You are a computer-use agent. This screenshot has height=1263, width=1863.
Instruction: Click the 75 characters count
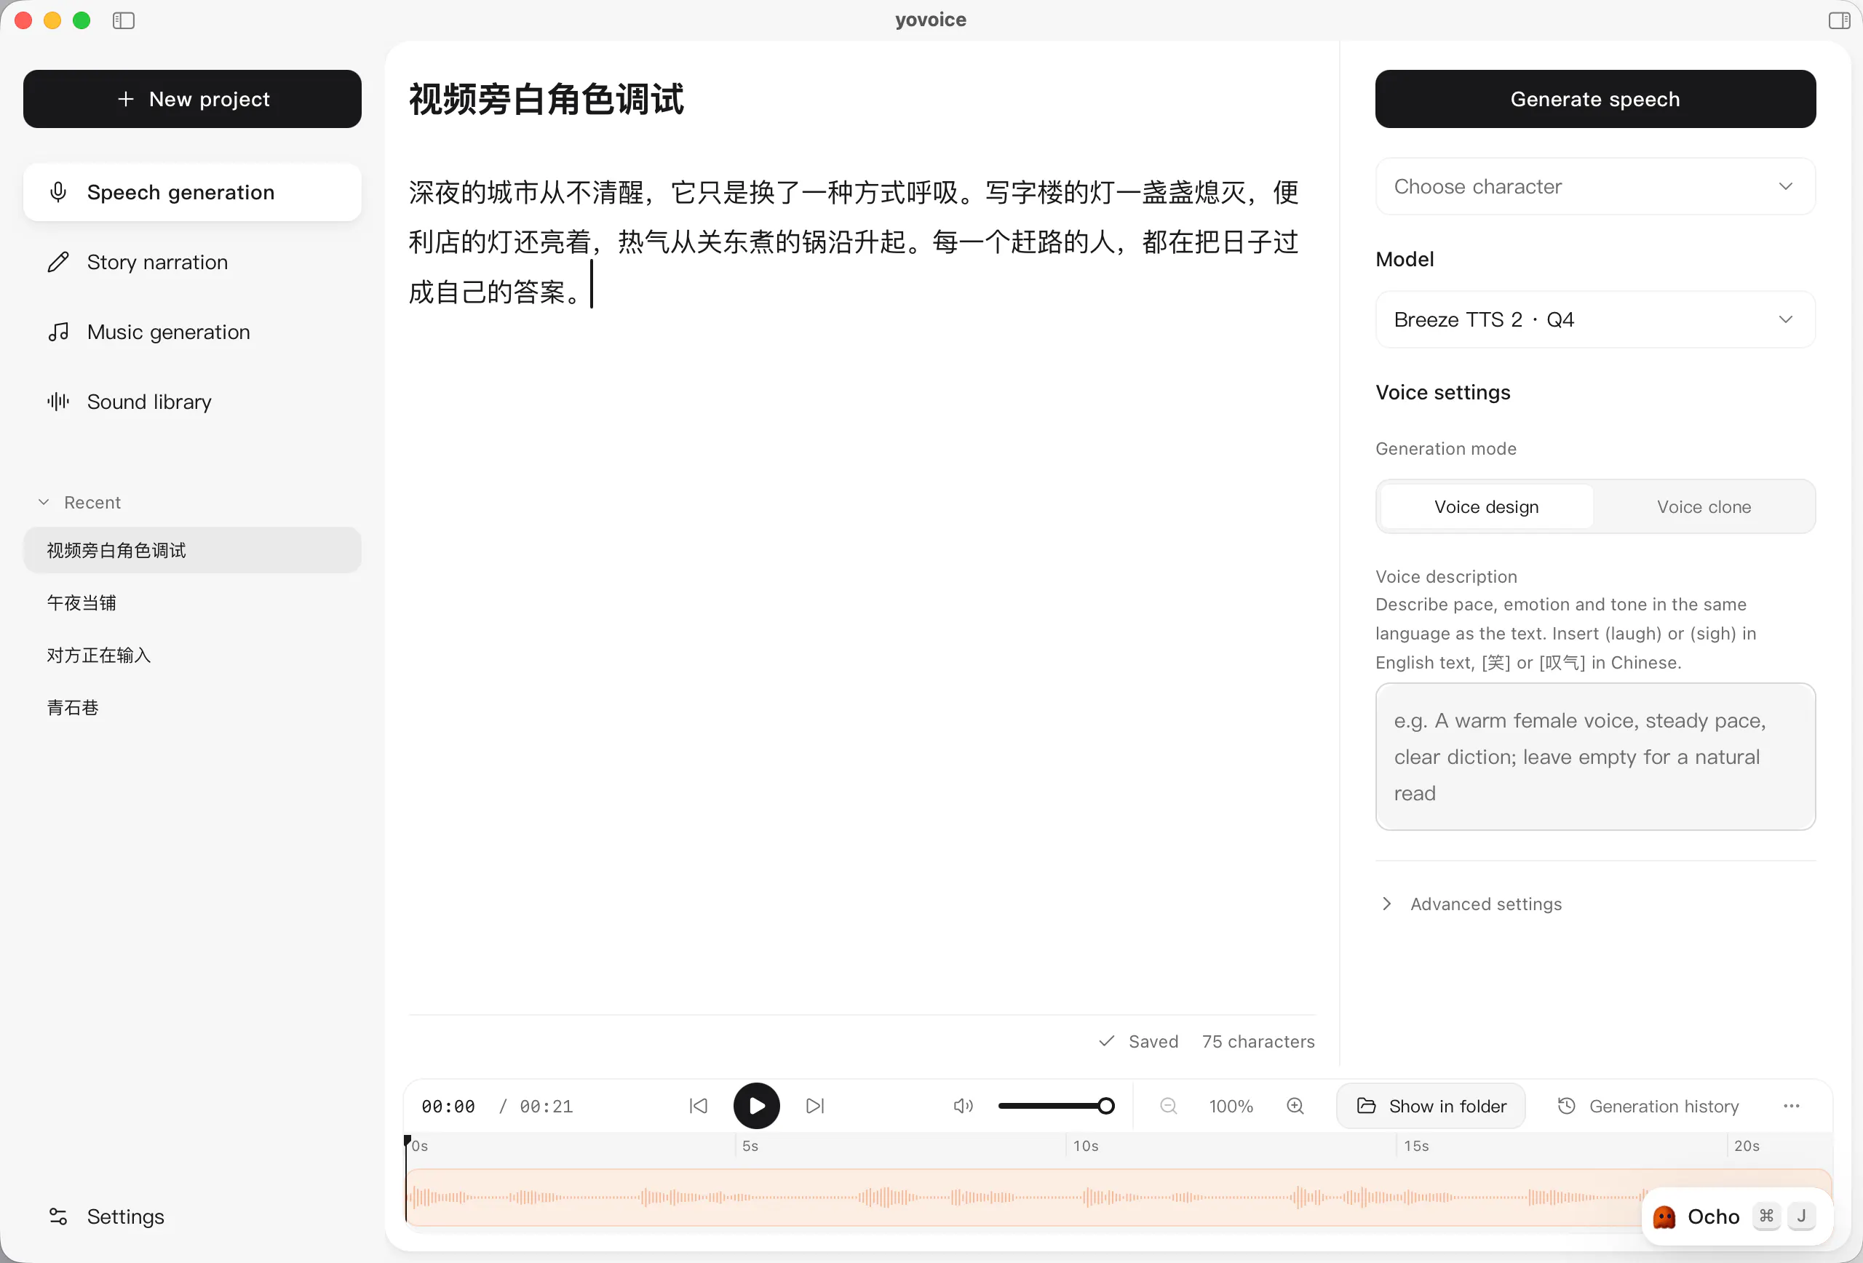coord(1258,1041)
